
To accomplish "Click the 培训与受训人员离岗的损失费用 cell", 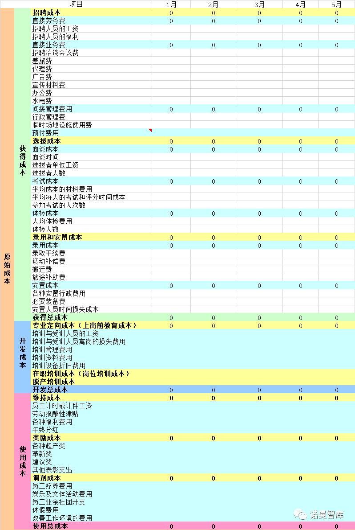I will coord(92,342).
